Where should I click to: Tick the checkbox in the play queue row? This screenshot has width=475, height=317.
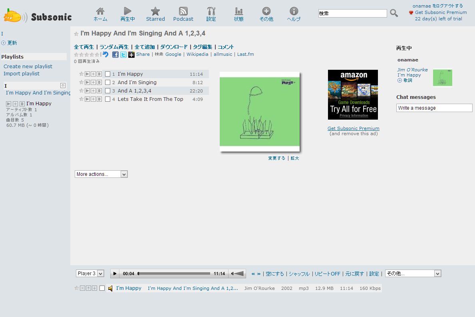(x=102, y=288)
